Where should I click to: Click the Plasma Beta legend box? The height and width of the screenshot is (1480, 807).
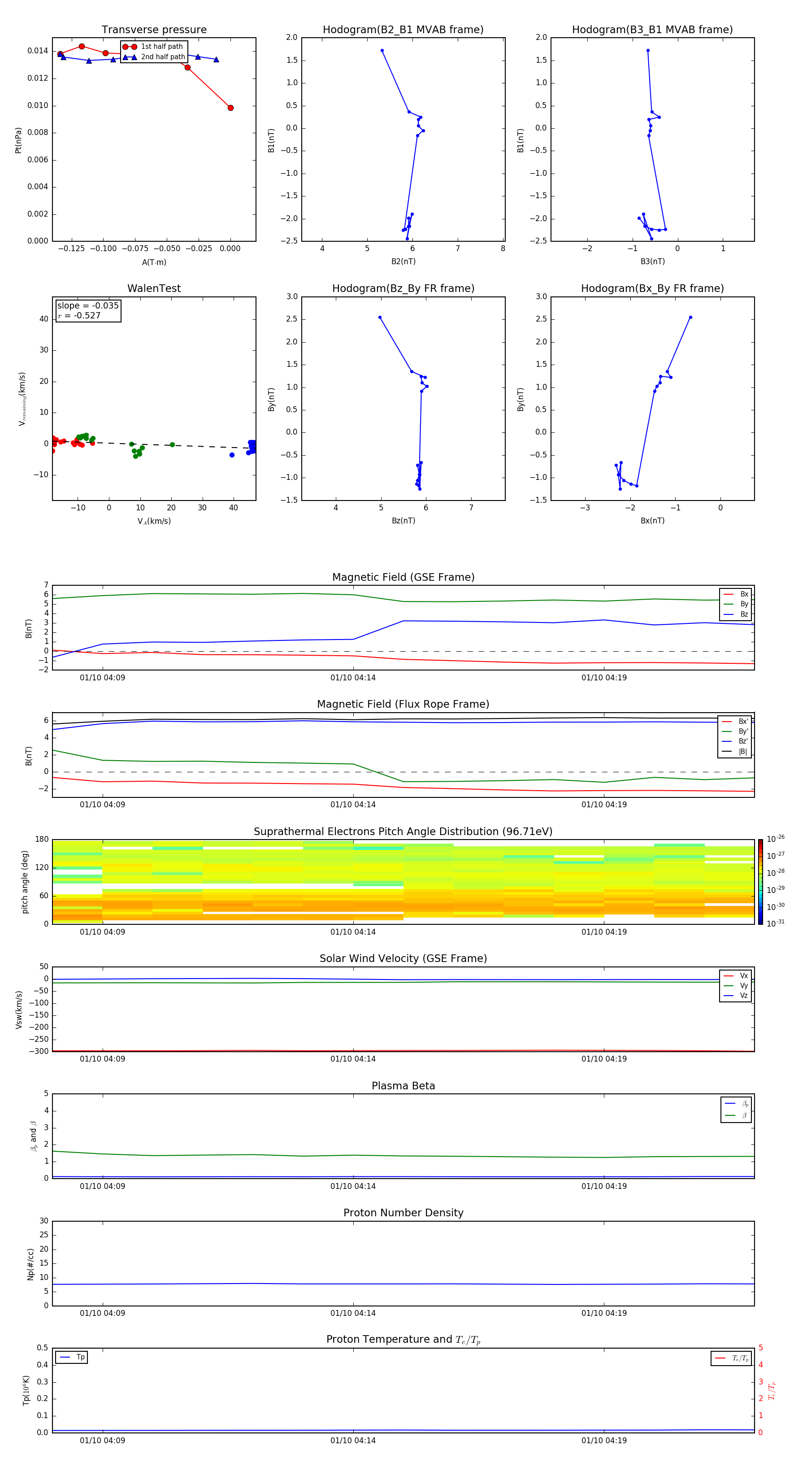coord(736,1110)
